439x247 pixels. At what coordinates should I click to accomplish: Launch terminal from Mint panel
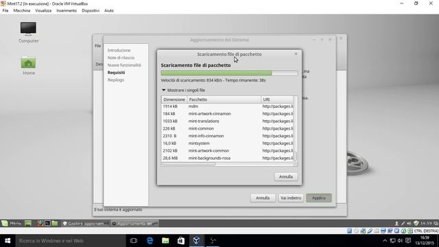[47, 223]
